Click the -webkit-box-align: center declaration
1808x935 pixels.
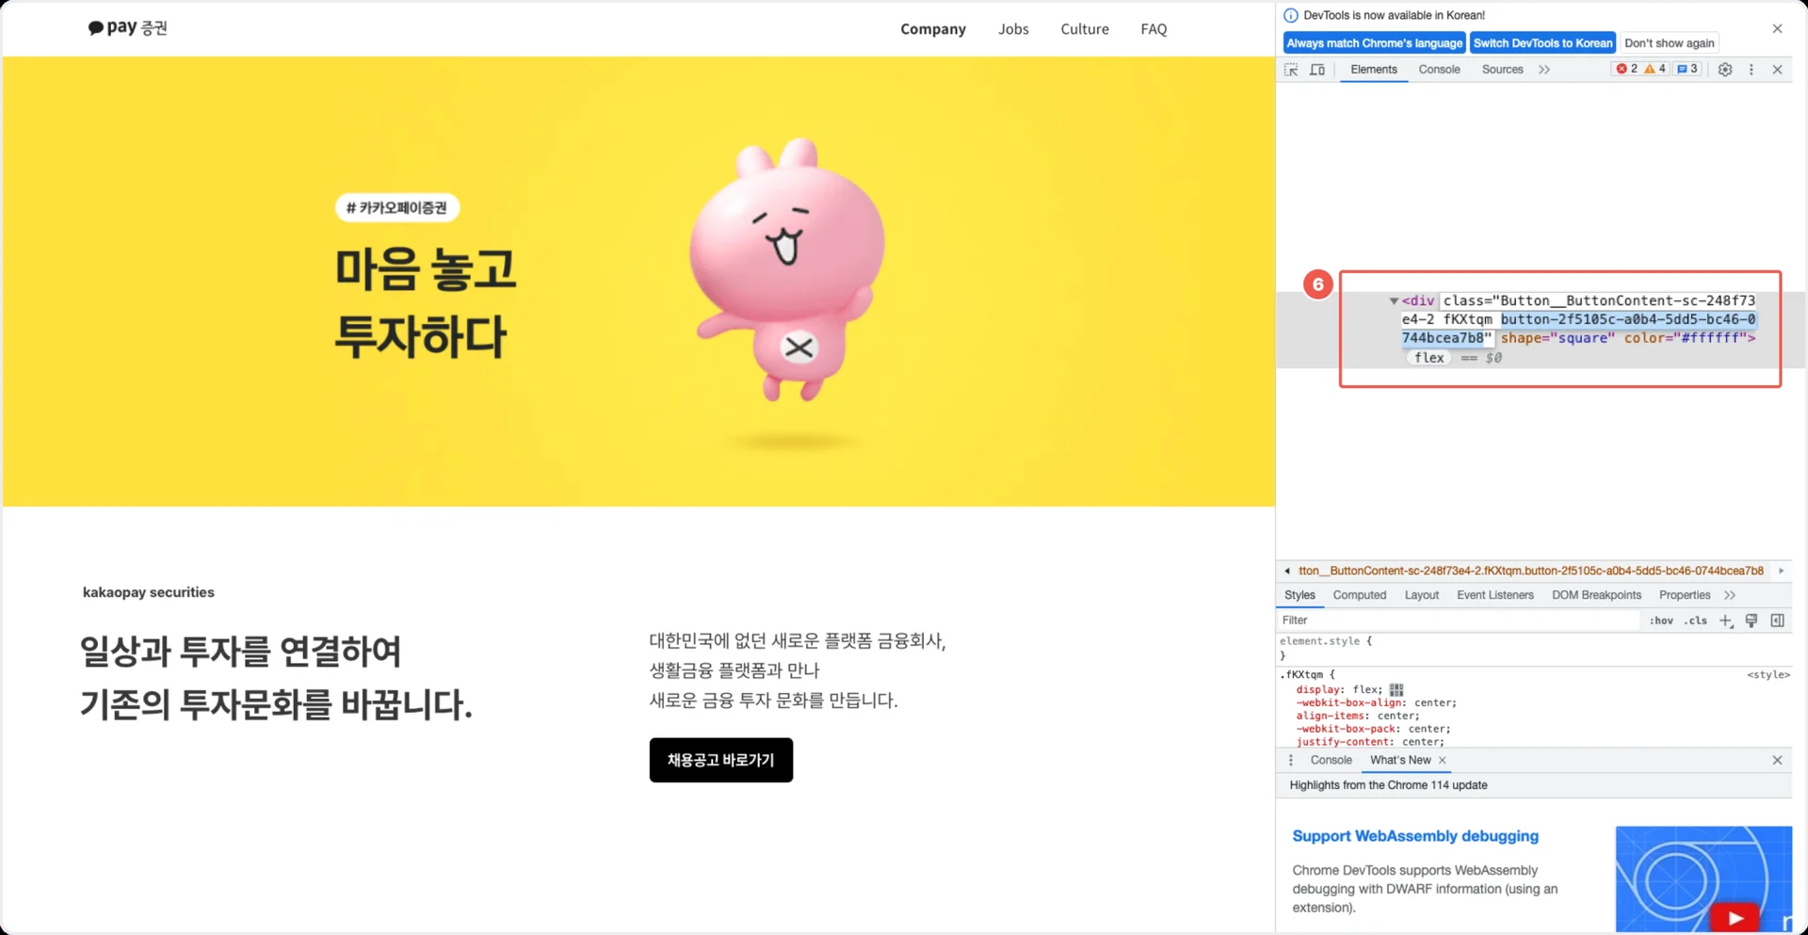point(1376,702)
